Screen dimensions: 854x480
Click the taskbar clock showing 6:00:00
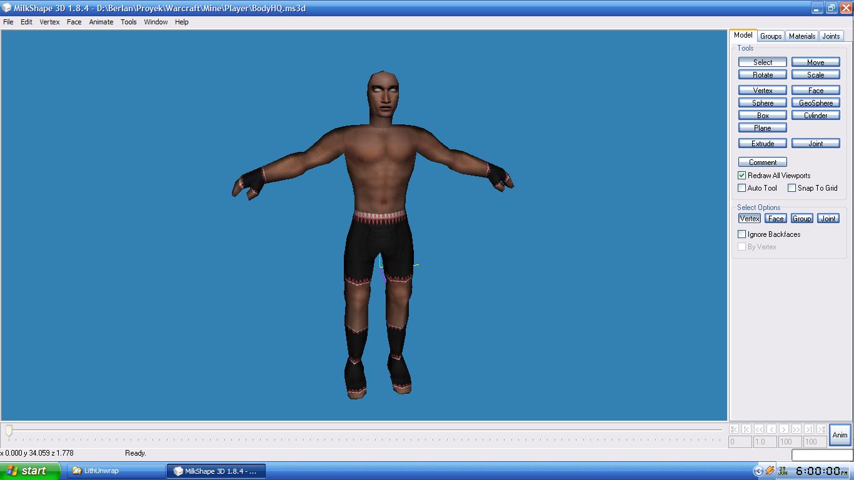[x=821, y=471]
